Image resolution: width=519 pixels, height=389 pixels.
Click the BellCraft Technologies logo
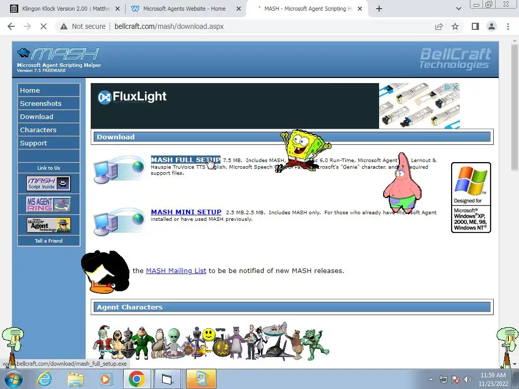coord(456,59)
